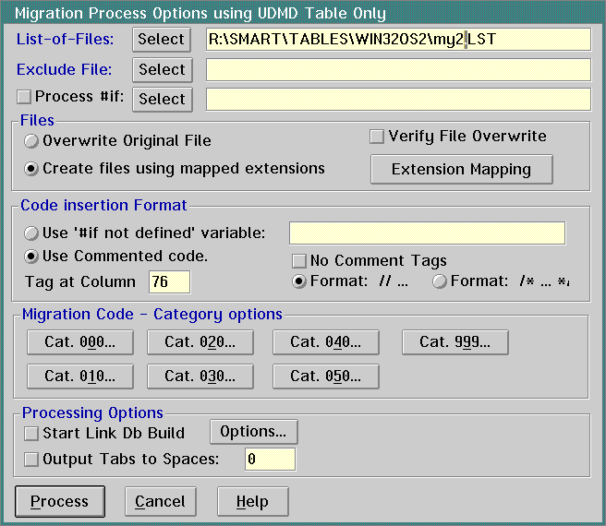Image resolution: width=606 pixels, height=526 pixels.
Task: Enable Output Tabs to Spaces checkbox
Action: point(31,460)
